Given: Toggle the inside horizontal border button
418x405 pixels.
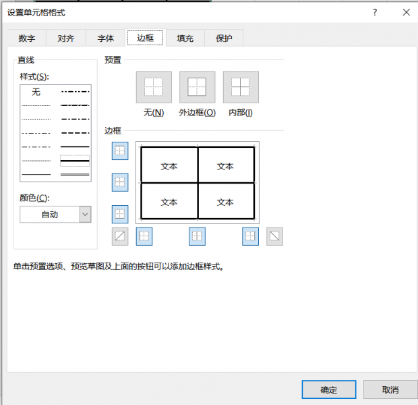Looking at the screenshot, I should [x=120, y=182].
